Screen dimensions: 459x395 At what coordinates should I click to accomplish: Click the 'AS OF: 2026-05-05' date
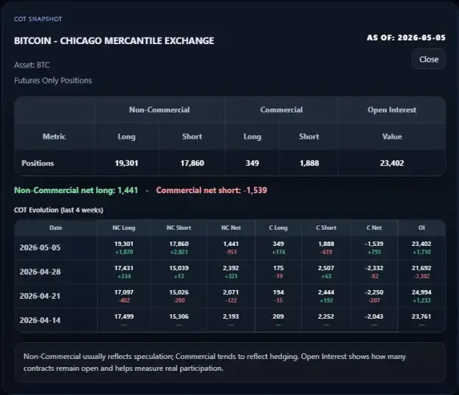pos(406,37)
